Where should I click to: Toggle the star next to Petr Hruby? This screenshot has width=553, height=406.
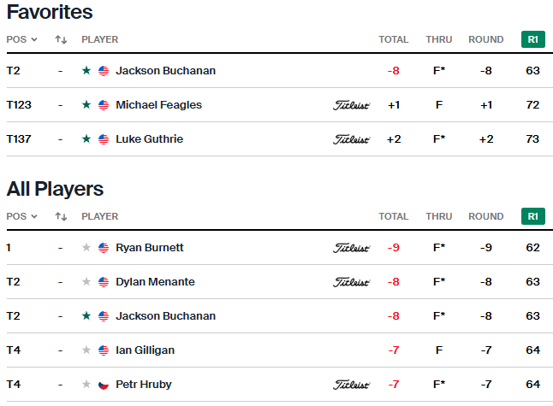(86, 384)
